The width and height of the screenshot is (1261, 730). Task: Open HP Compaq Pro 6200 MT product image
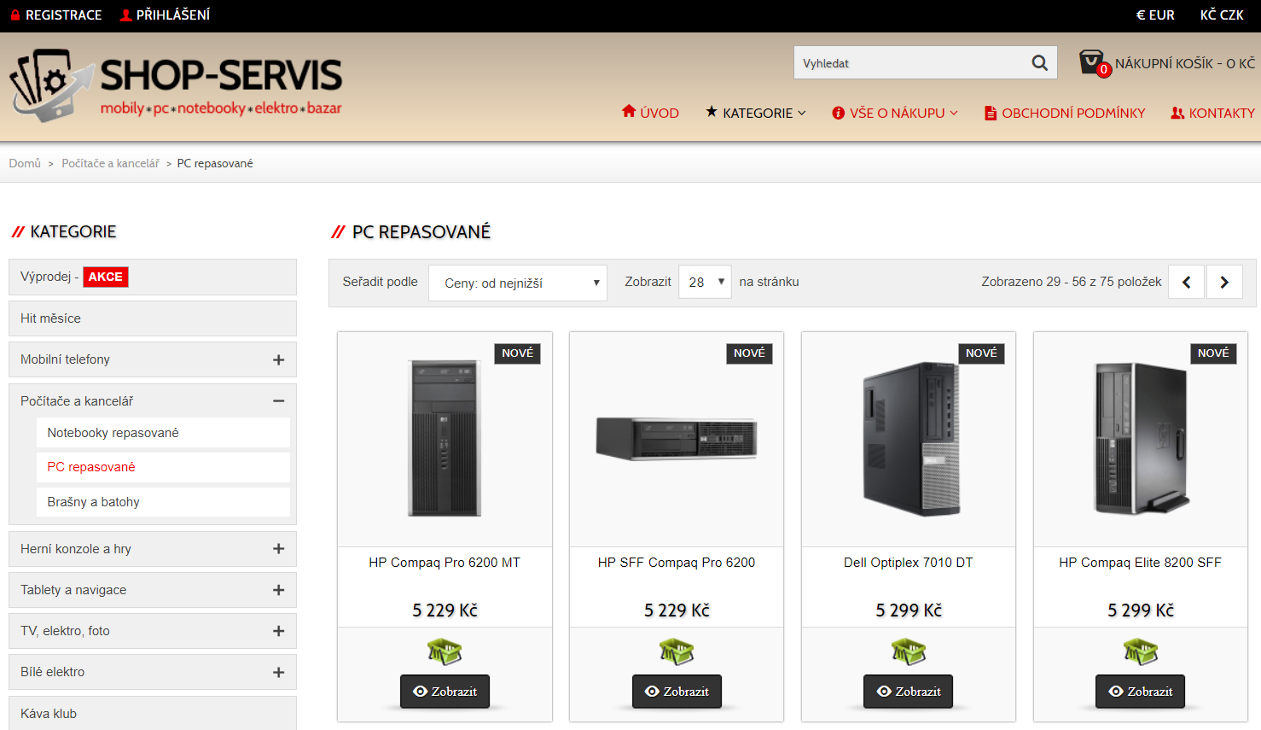point(445,439)
